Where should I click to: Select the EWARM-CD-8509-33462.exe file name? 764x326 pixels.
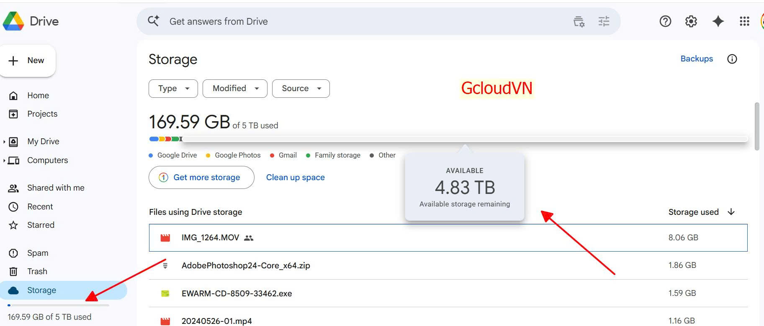pos(237,293)
